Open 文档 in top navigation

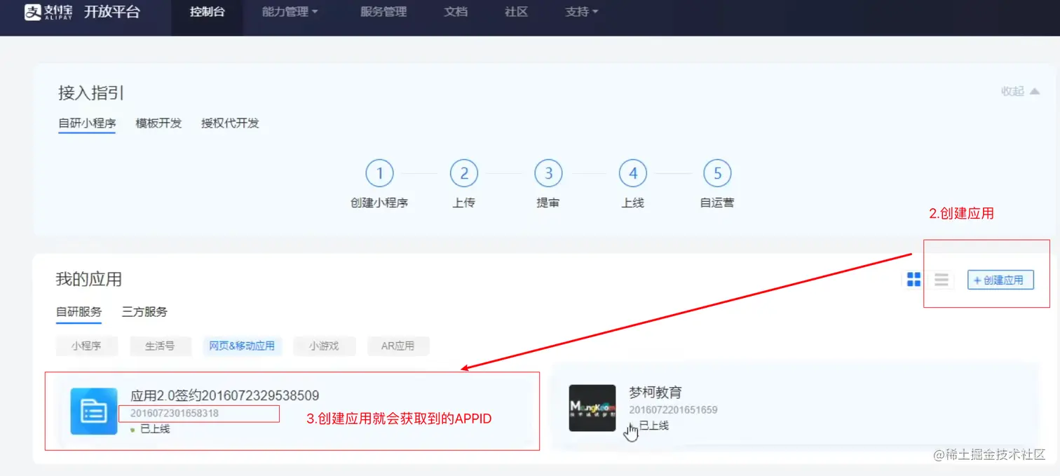(x=456, y=12)
